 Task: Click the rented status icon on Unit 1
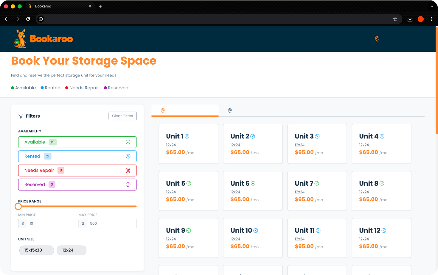tap(187, 136)
